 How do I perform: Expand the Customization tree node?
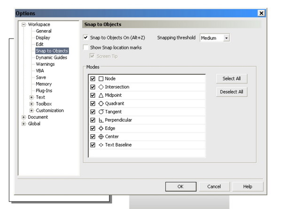pos(31,110)
